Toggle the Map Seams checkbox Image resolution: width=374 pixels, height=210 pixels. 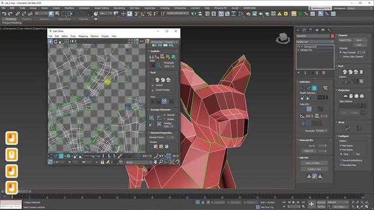point(341,145)
